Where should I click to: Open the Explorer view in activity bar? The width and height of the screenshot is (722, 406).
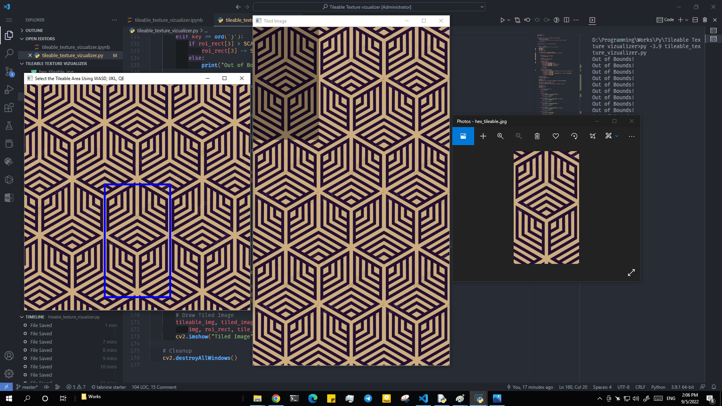pyautogui.click(x=9, y=35)
